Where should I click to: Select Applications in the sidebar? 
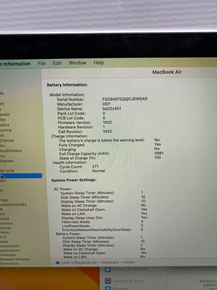(10, 250)
